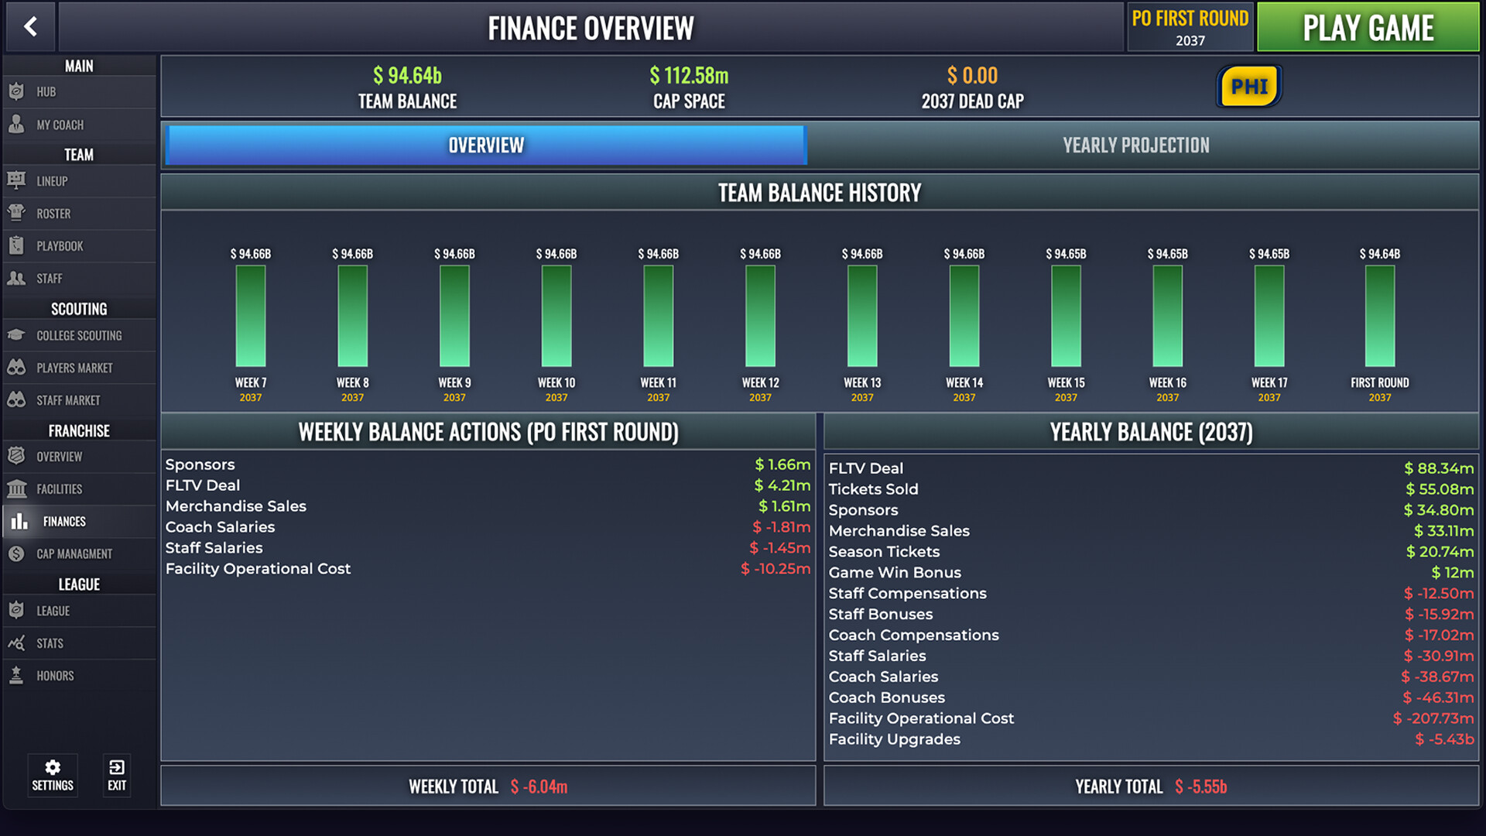This screenshot has width=1486, height=836.
Task: Open College Scouting
Action: coord(78,335)
